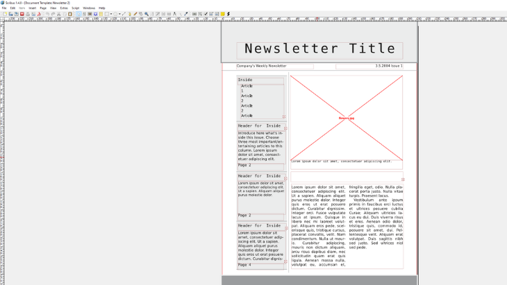This screenshot has width=507, height=285.
Task: Open the Edit menu
Action: pyautogui.click(x=13, y=8)
